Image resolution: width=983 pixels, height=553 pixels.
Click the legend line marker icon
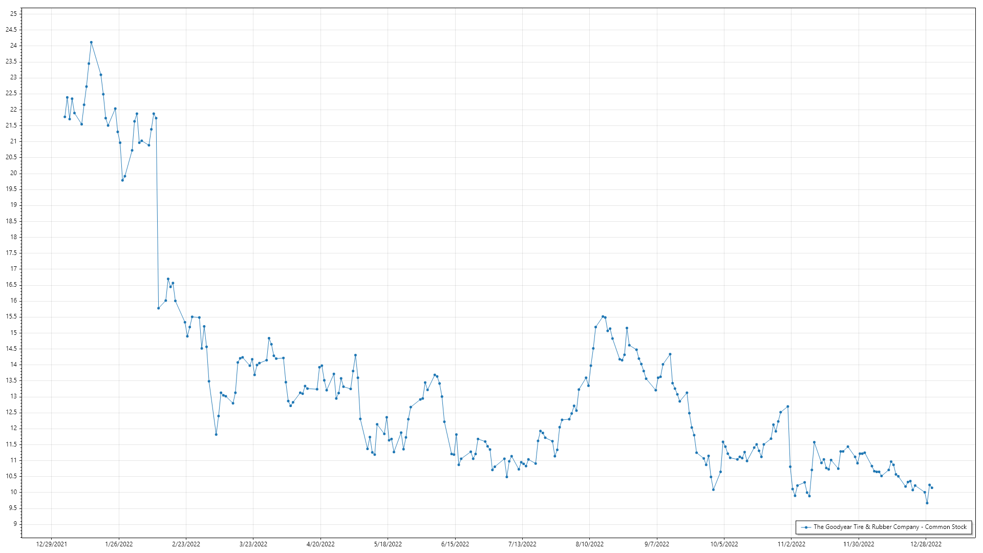point(807,527)
